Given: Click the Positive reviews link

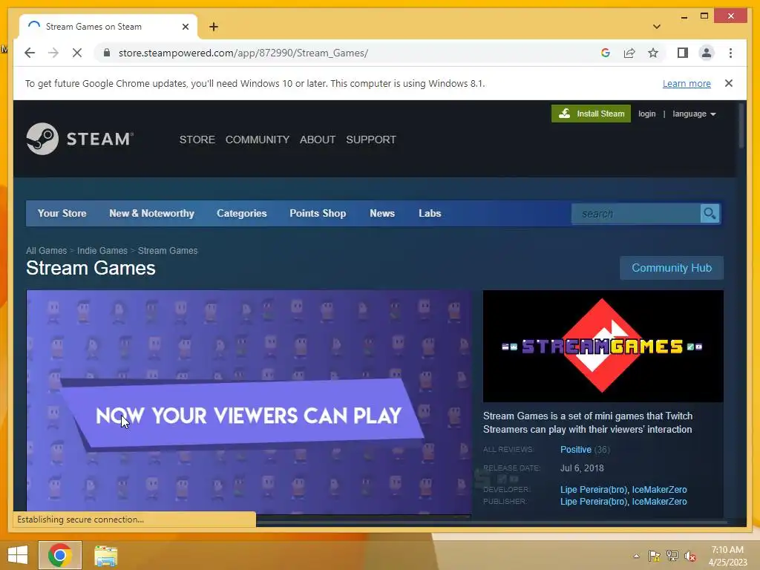Looking at the screenshot, I should (x=575, y=450).
